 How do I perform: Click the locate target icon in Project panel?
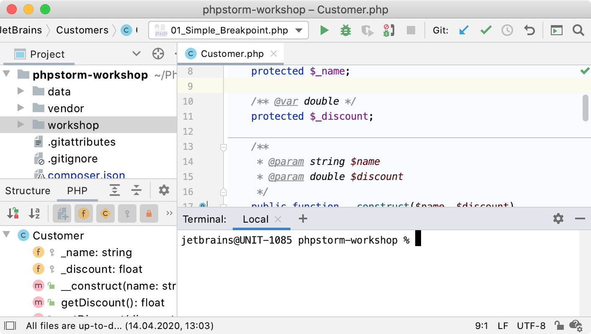[x=158, y=54]
